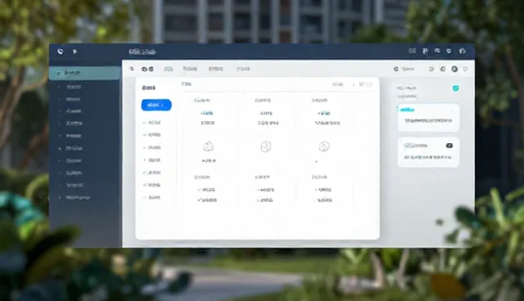Click the small arrow icon at the toolbar's left end
This screenshot has height=301, width=524.
[x=132, y=69]
